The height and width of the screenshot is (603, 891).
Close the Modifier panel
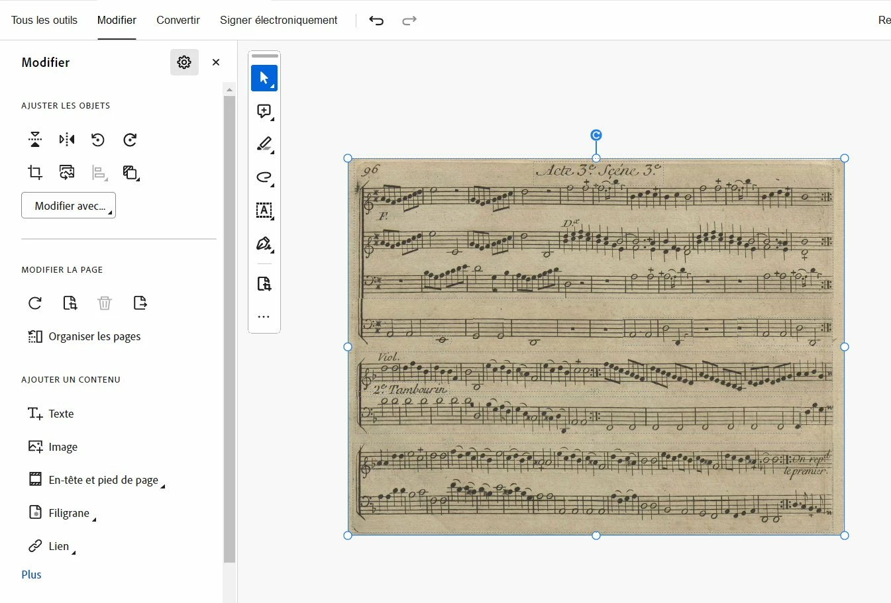[x=216, y=62]
